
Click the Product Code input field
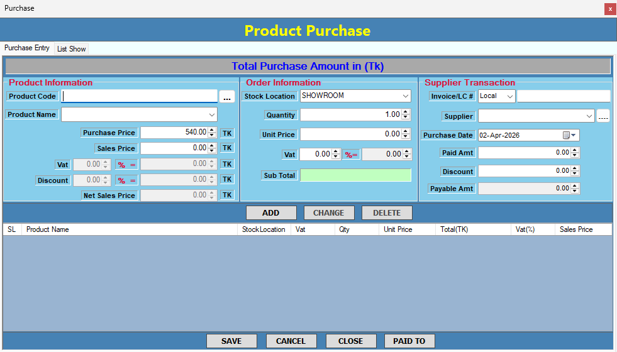[140, 96]
